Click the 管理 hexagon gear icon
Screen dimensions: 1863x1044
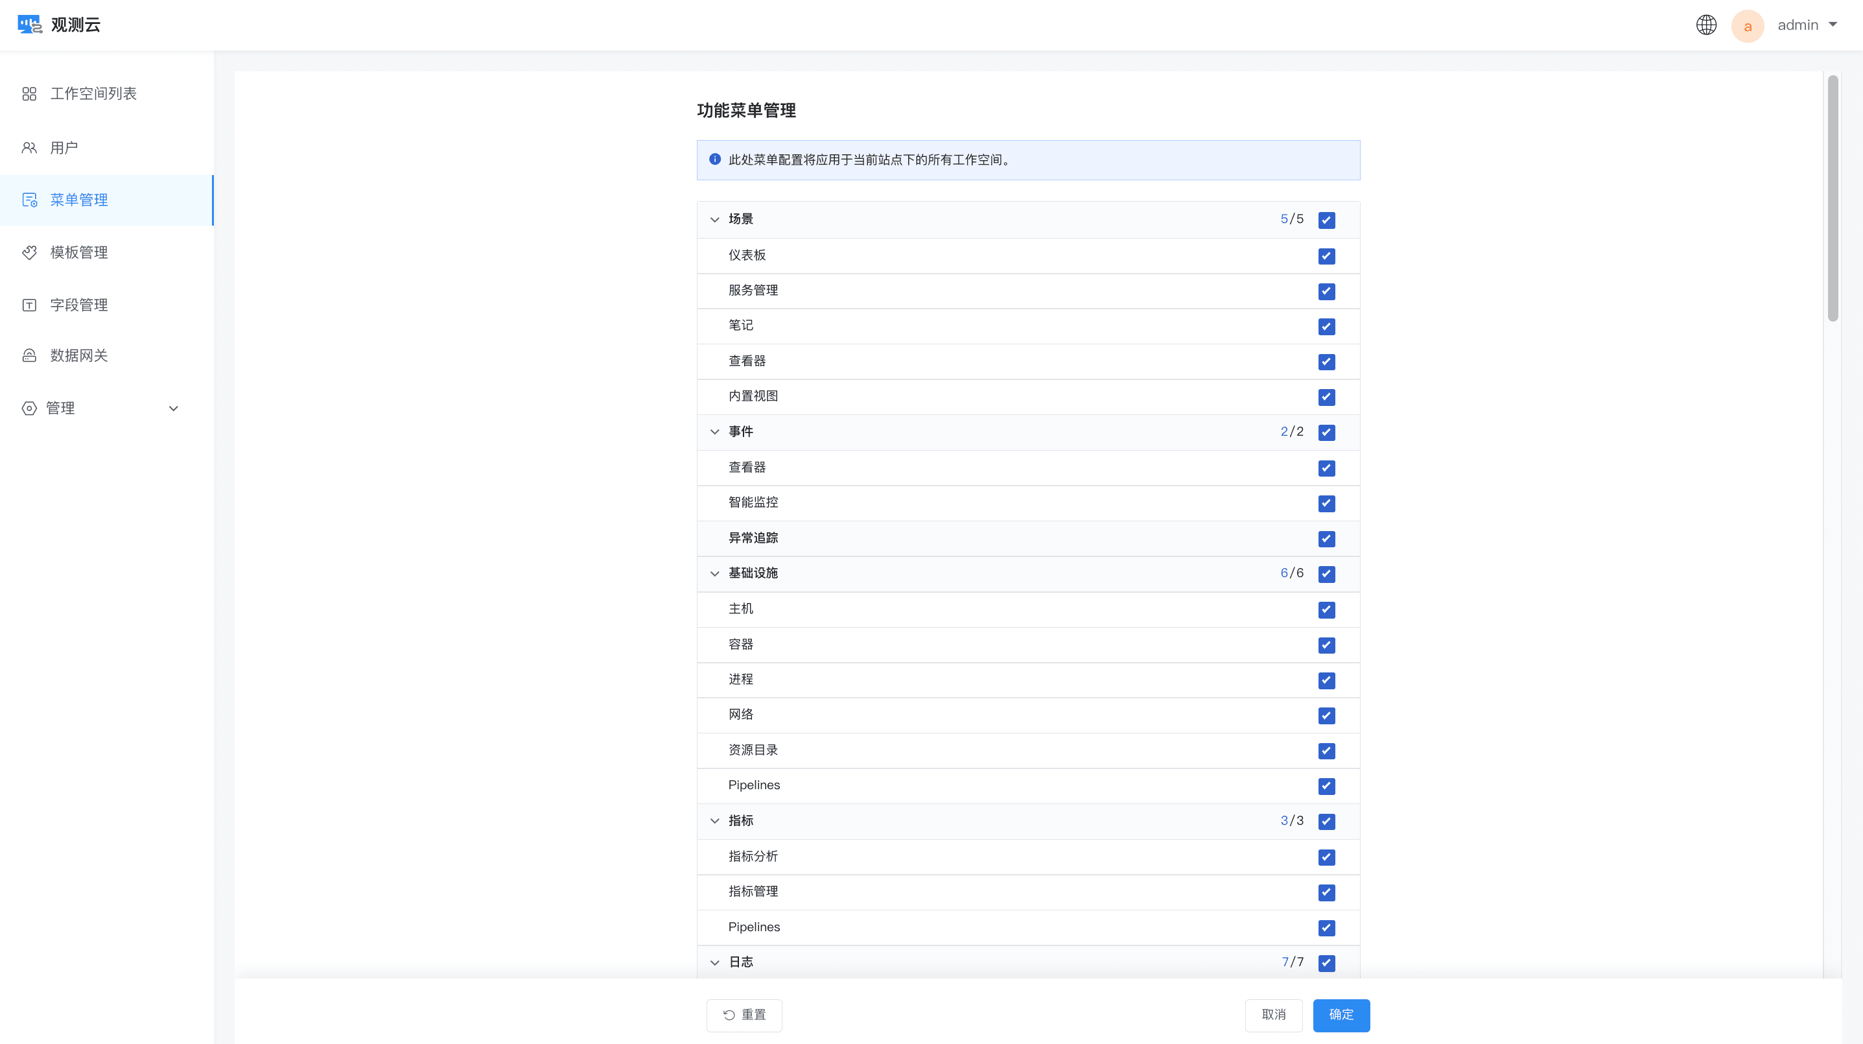click(x=29, y=409)
